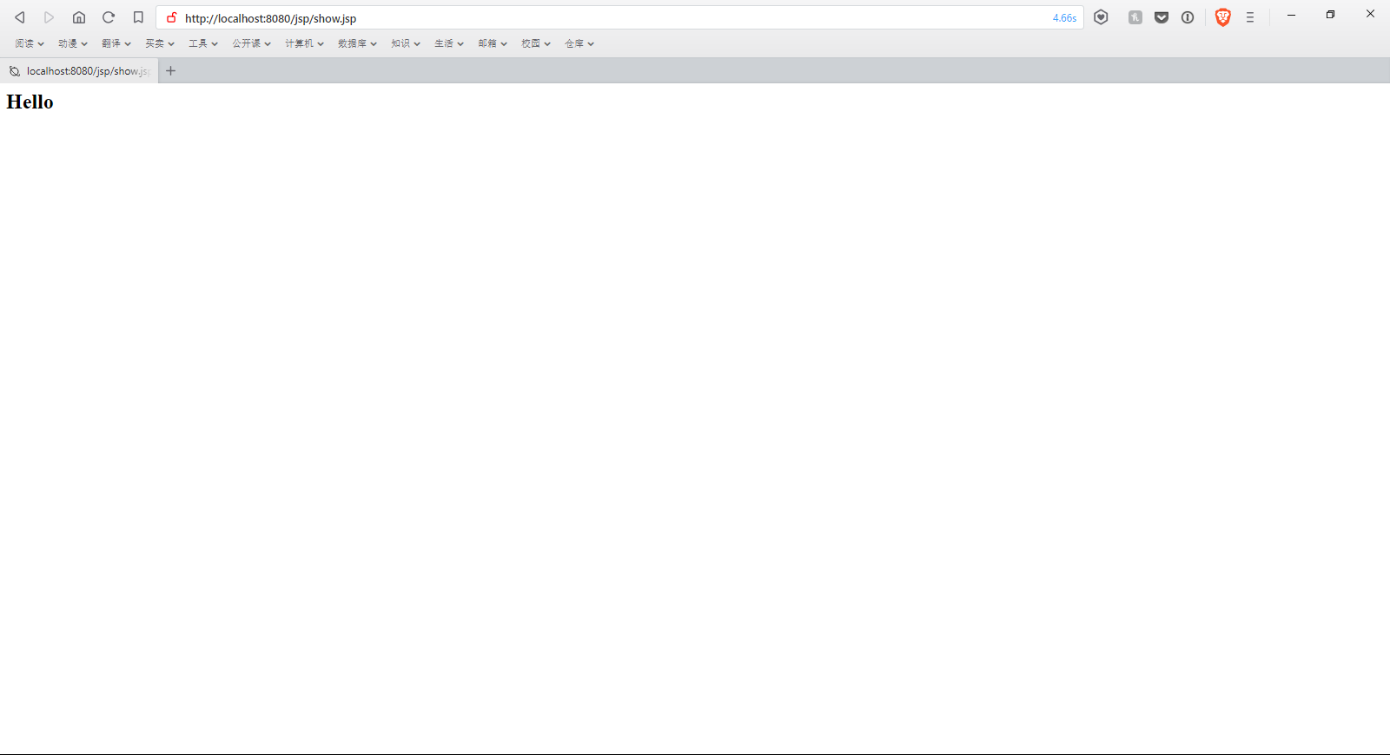
Task: Open the 校园 bookmarks folder
Action: click(x=536, y=43)
